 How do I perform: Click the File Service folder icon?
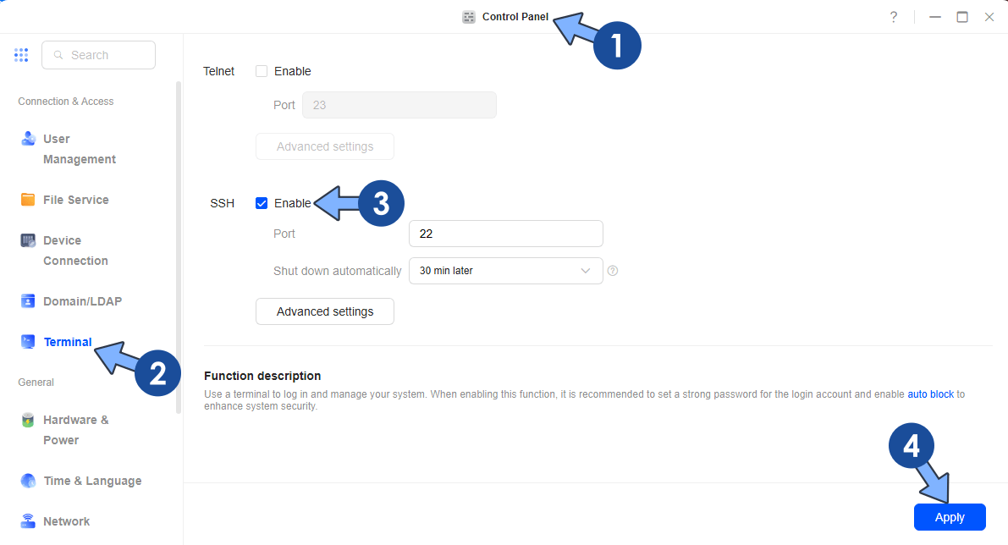28,200
